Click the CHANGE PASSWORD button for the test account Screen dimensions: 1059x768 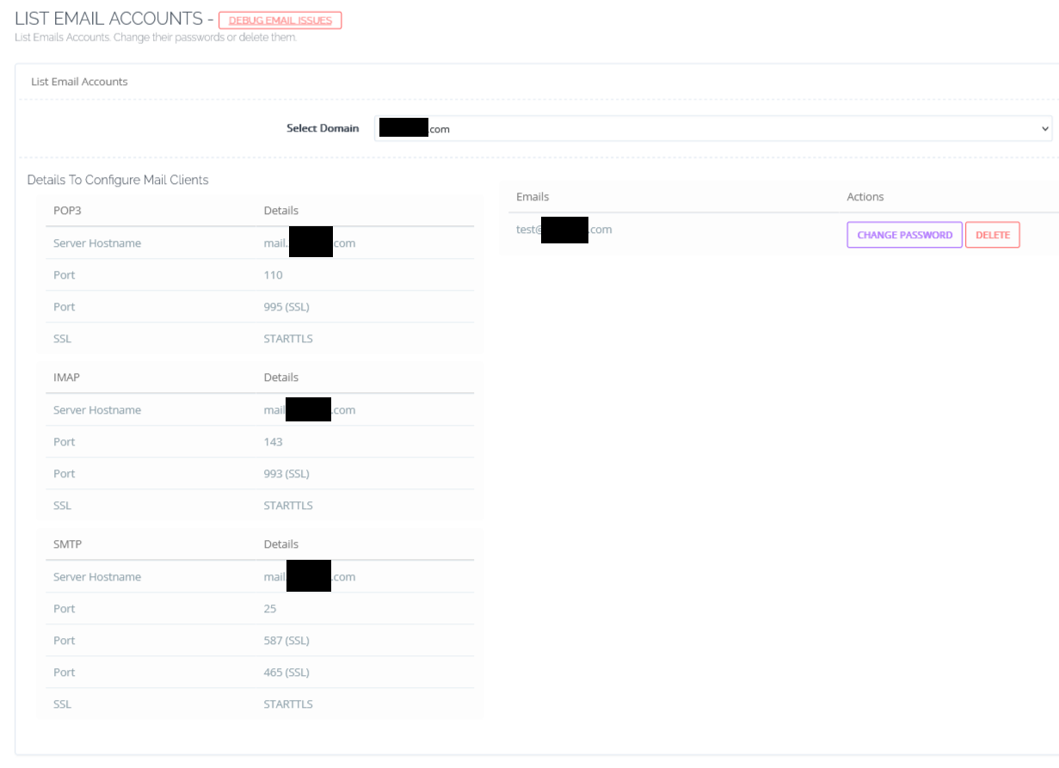(904, 234)
